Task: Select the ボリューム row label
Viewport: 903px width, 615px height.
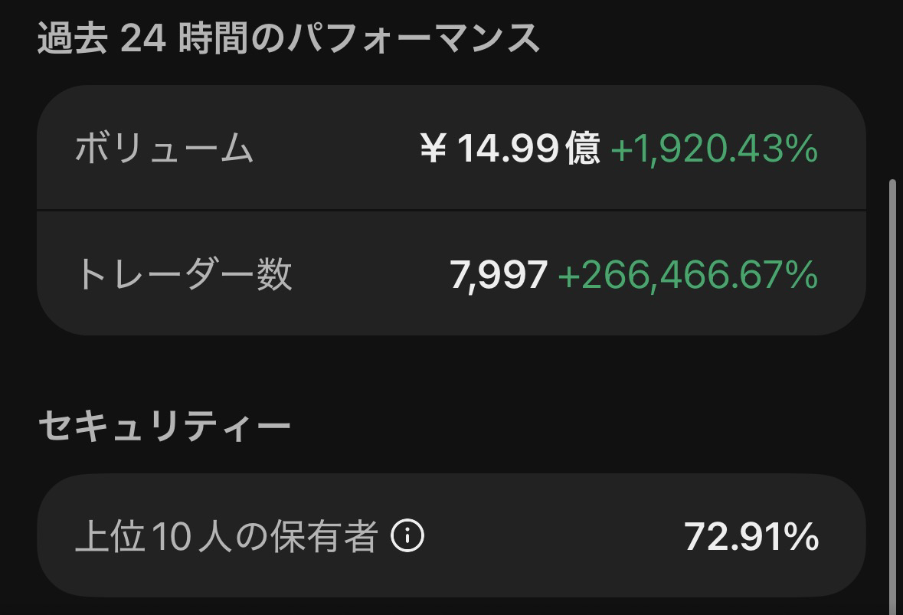Action: [x=164, y=148]
